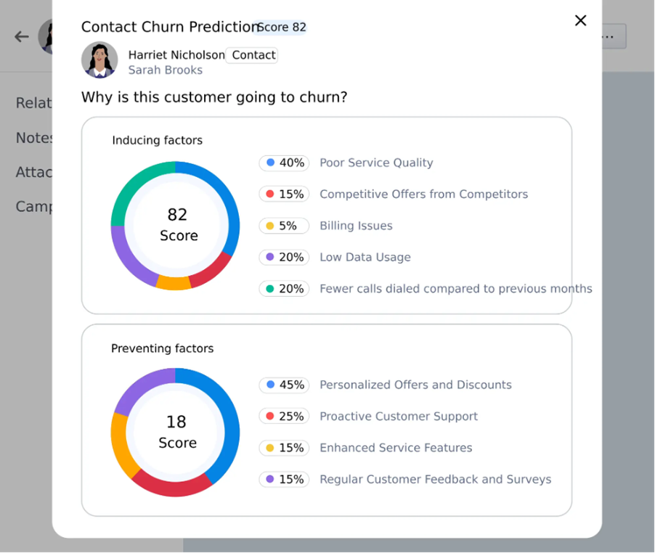Select the 40% Poor Service Quality pill
This screenshot has height=553, width=655.
[284, 163]
